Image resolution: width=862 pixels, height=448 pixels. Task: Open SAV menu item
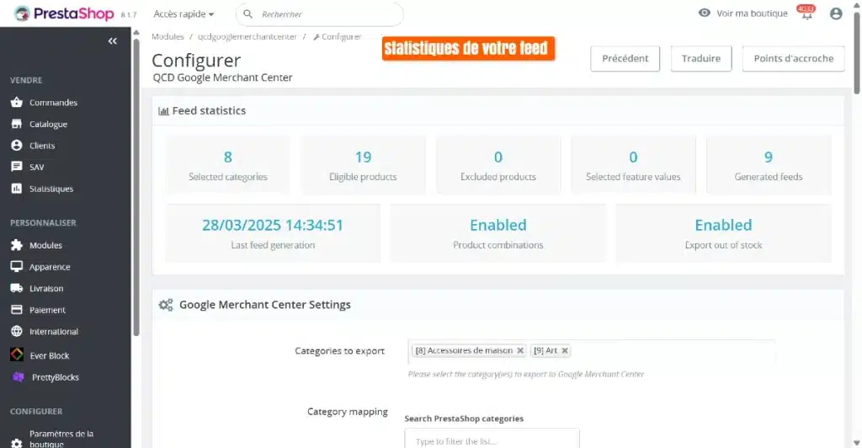(36, 167)
